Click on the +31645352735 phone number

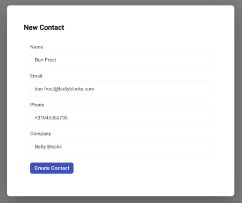coord(51,118)
